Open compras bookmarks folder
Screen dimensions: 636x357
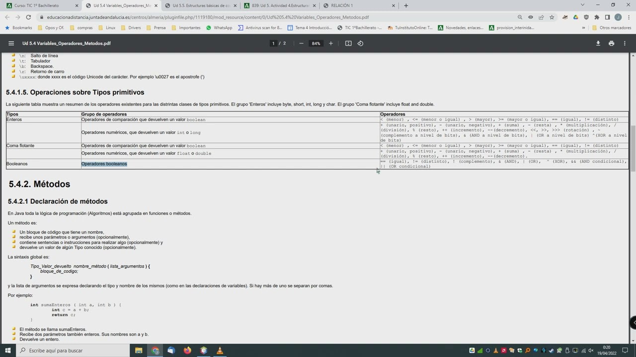81,28
